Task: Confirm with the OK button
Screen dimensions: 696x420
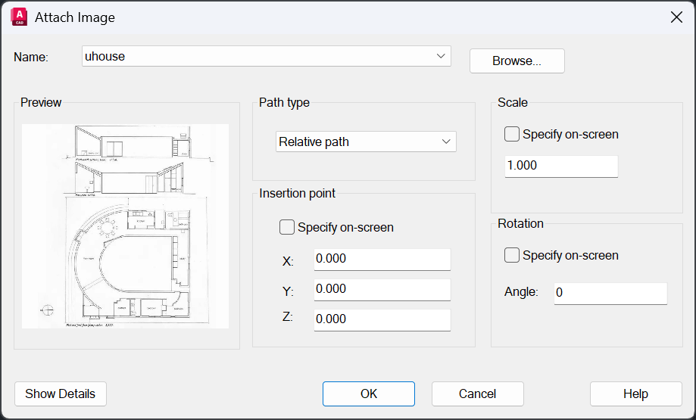Action: [369, 394]
